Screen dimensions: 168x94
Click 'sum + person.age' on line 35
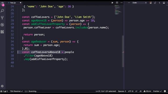click(x=46, y=45)
